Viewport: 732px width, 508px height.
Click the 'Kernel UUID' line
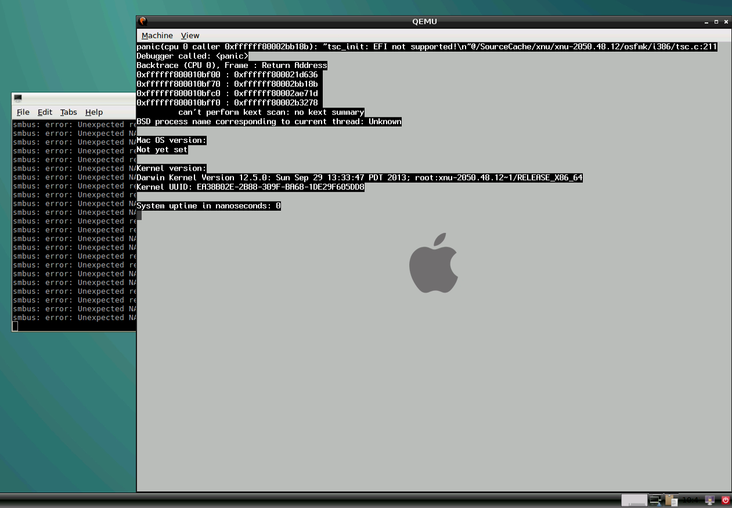[x=250, y=187]
